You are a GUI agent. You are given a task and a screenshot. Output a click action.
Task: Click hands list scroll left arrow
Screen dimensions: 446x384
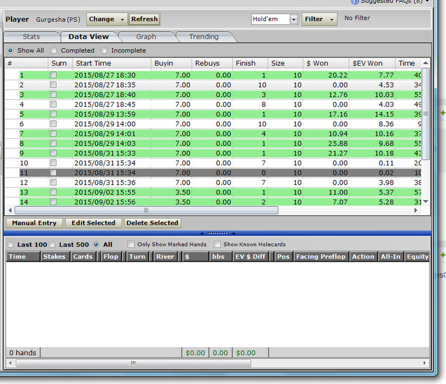tap(11, 363)
